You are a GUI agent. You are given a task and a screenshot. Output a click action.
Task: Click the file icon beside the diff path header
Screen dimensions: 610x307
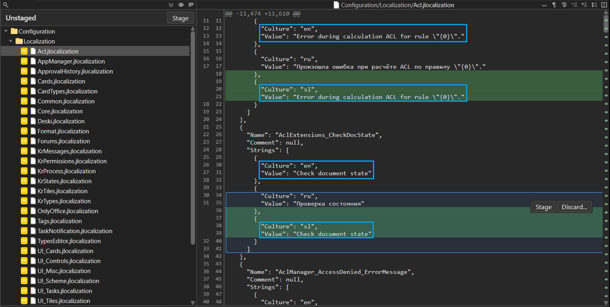coord(337,5)
